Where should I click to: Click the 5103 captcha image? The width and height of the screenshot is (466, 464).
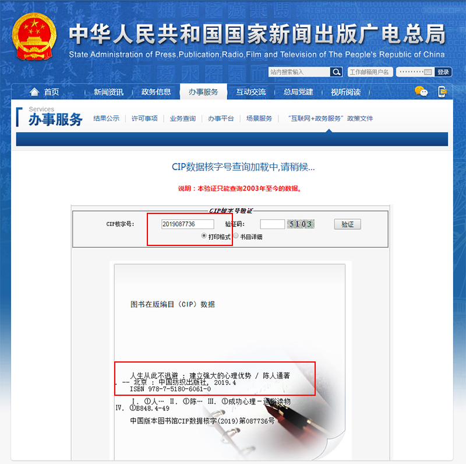301,224
